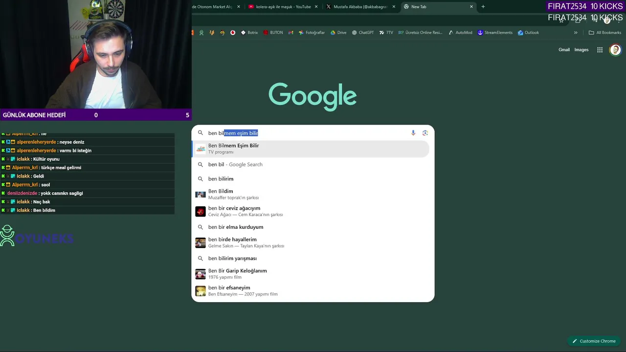Switch to the Mustafa Akbaba X tab
The height and width of the screenshot is (352, 626).
pos(360,7)
